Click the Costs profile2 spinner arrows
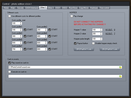 pyautogui.click(x=46, y=30)
